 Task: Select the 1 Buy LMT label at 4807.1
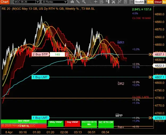(x=40, y=77)
